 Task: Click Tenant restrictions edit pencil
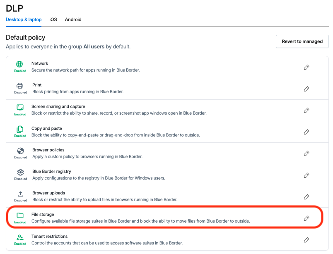(306, 240)
